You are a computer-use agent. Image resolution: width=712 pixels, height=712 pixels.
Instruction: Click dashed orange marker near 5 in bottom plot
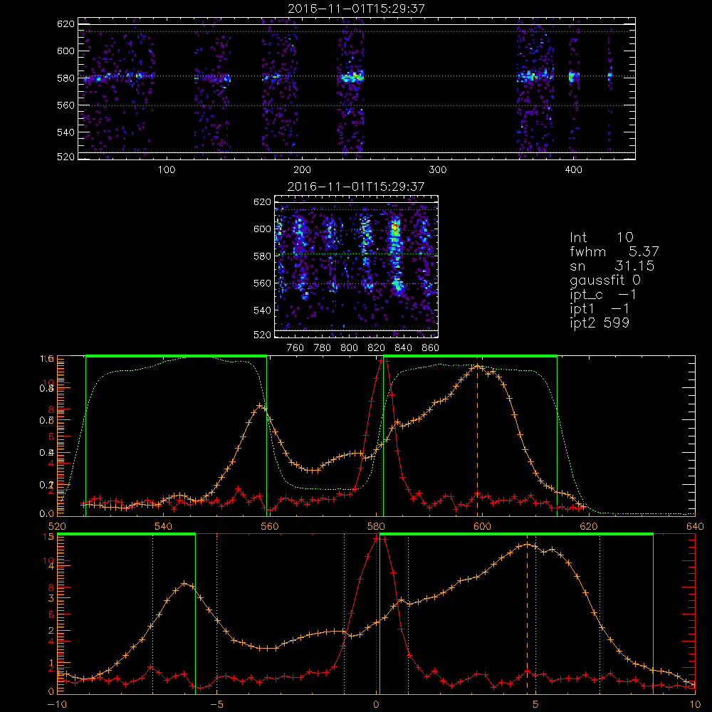[527, 617]
